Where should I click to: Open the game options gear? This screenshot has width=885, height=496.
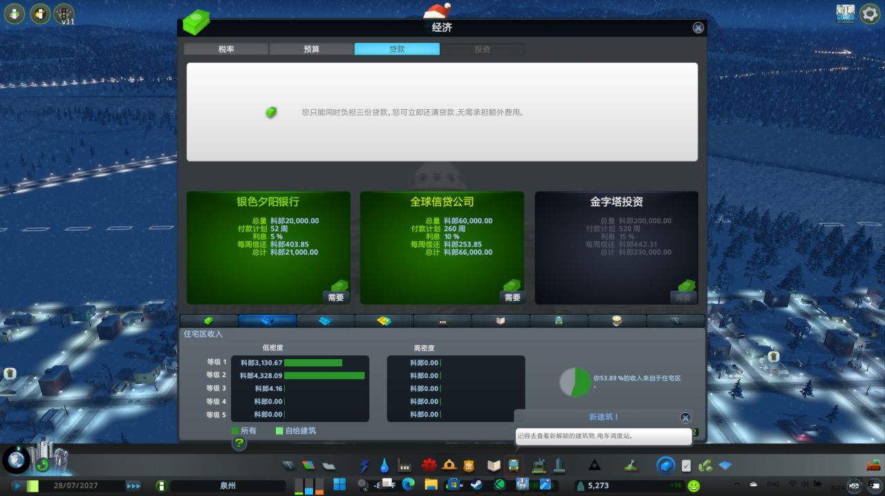[870, 14]
